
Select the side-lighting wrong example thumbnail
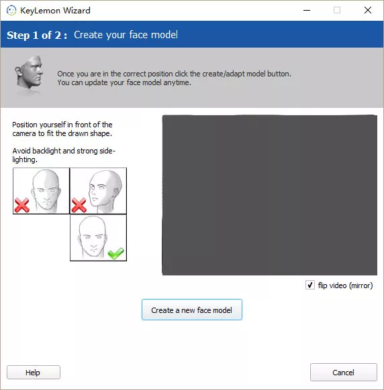pyautogui.click(x=41, y=191)
